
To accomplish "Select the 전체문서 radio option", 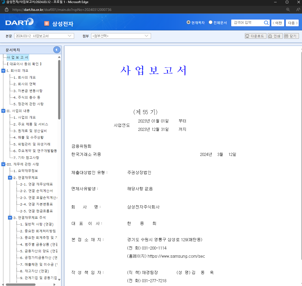I will [x=211, y=22].
